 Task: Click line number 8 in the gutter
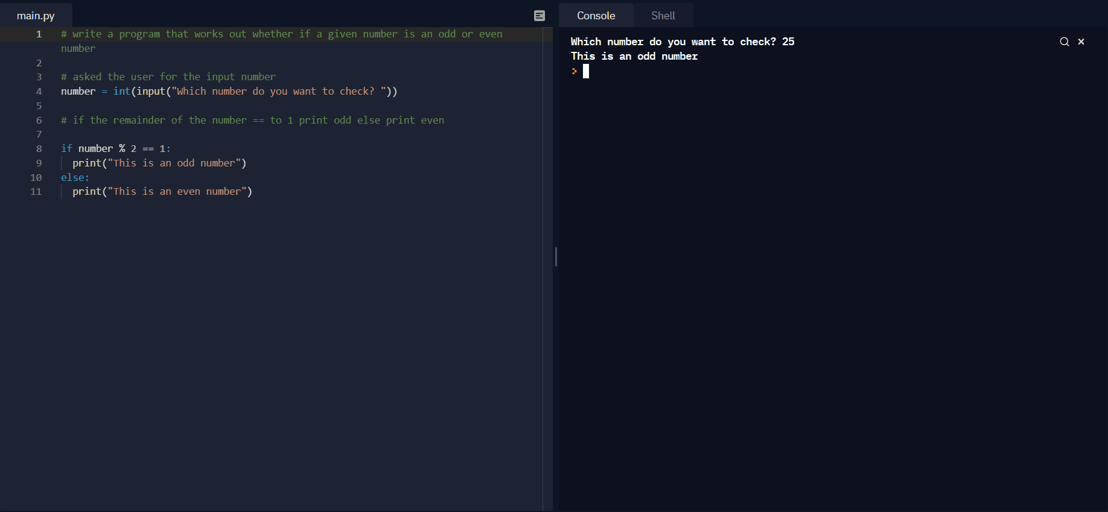[39, 149]
